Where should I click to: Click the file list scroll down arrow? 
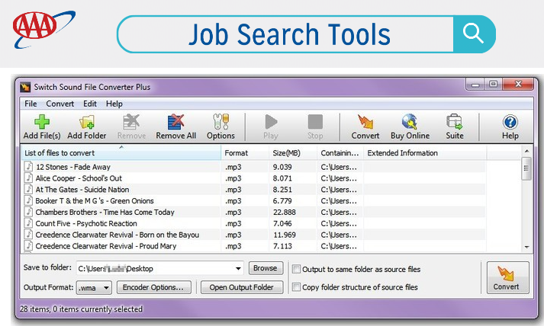pos(526,247)
